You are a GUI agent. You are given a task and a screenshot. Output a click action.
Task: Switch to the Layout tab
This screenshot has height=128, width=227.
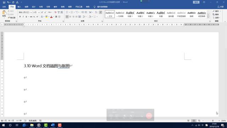41,7
